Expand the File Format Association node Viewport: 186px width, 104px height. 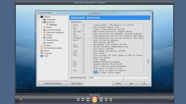coord(39,48)
